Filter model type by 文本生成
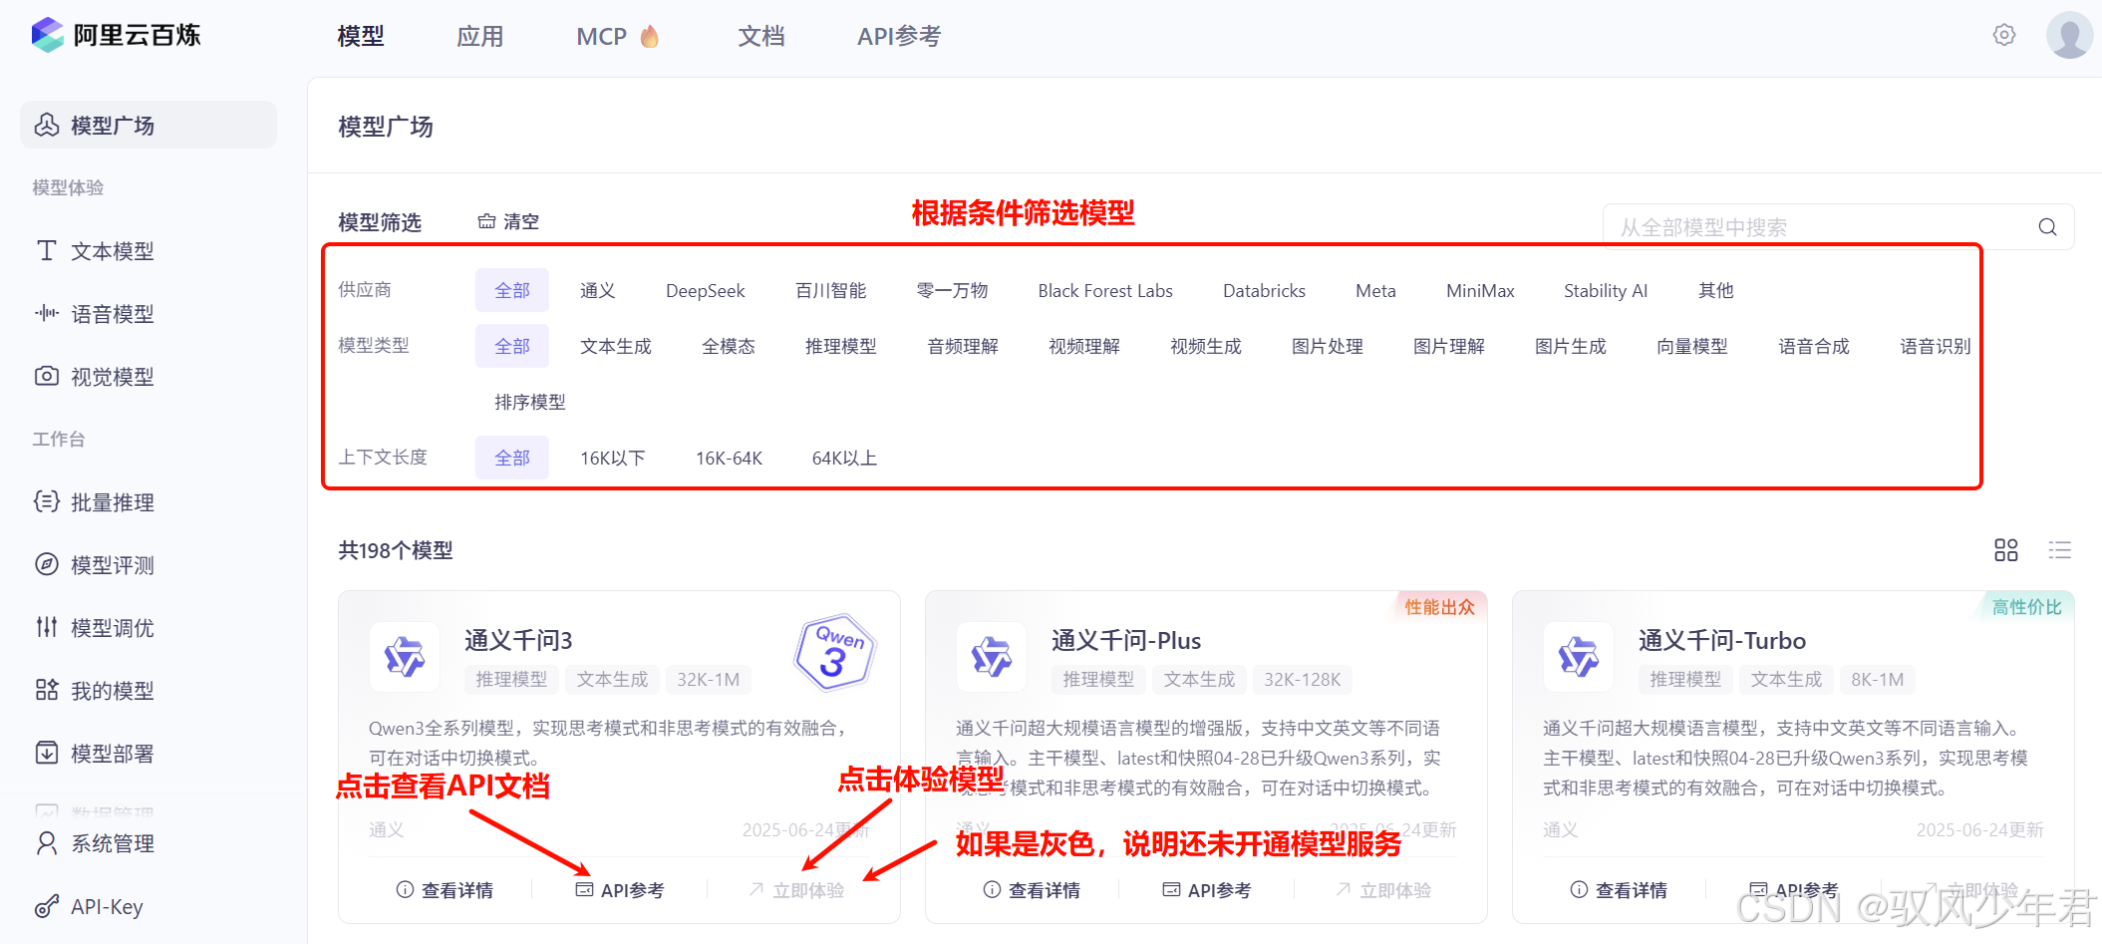Image resolution: width=2102 pixels, height=944 pixels. point(616,346)
